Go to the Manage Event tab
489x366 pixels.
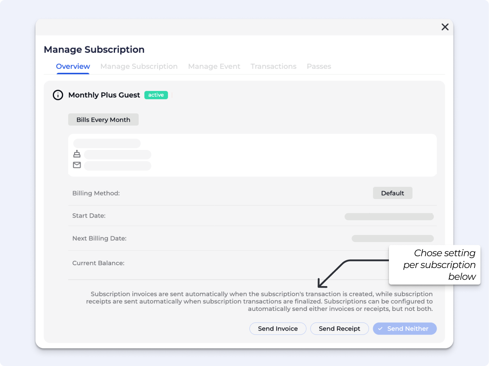[214, 67]
